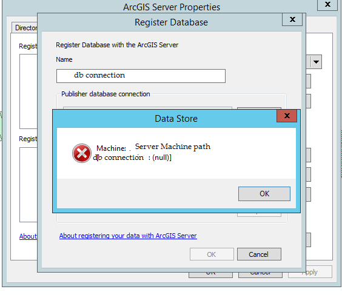Screen dimensions: 342x295
Task: Close the ArcGIS Server Properties window
Action: coord(327,4)
